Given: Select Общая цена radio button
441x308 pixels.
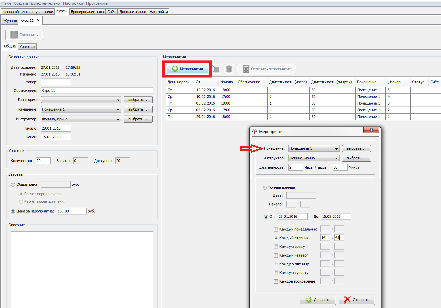Looking at the screenshot, I should [13, 185].
